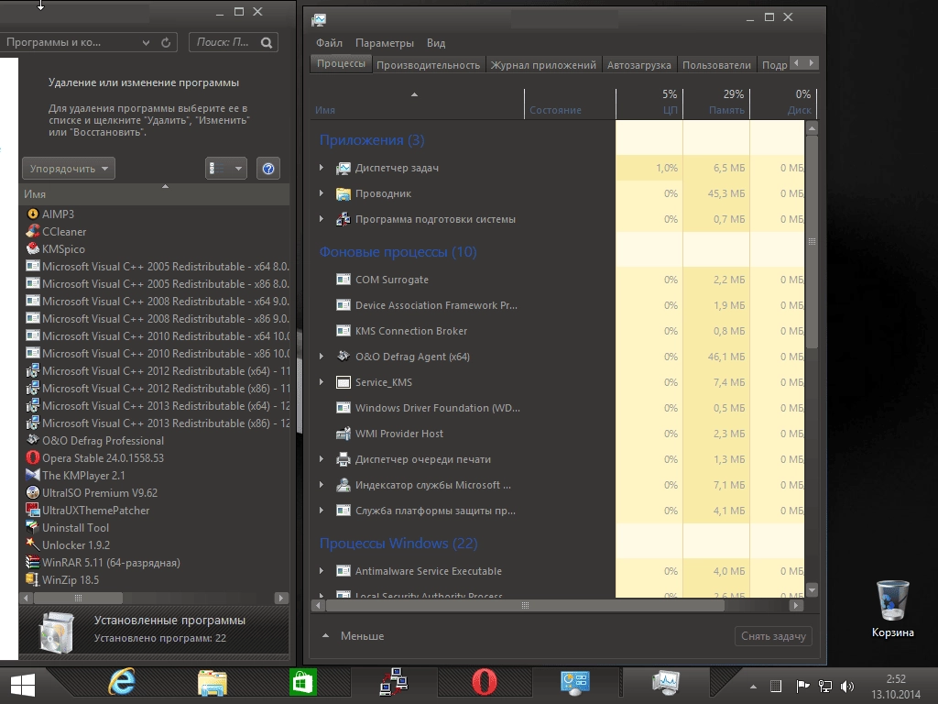
Task: Click the AIMP3 program icon
Action: click(33, 214)
